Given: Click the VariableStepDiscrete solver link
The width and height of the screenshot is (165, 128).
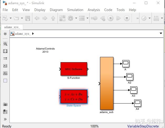Looking at the screenshot, I should [143, 126].
